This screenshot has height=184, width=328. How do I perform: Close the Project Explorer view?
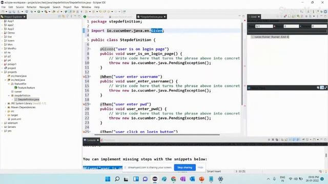point(25,17)
